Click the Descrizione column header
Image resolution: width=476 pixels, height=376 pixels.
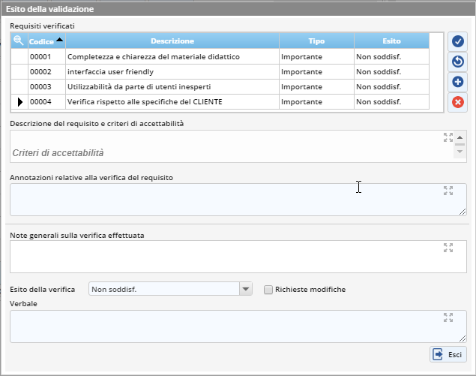tap(172, 41)
